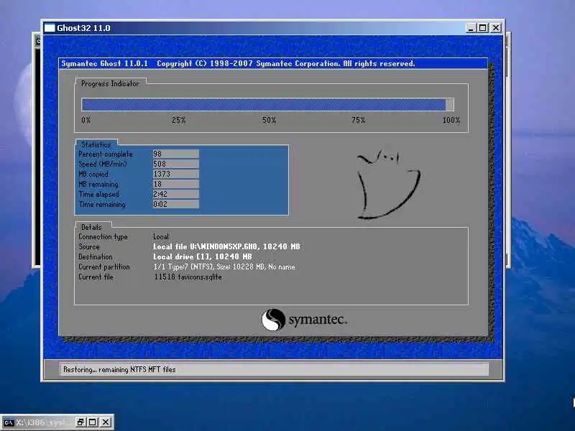This screenshot has width=575, height=431.
Task: Click the 25% progress label
Action: coord(178,120)
